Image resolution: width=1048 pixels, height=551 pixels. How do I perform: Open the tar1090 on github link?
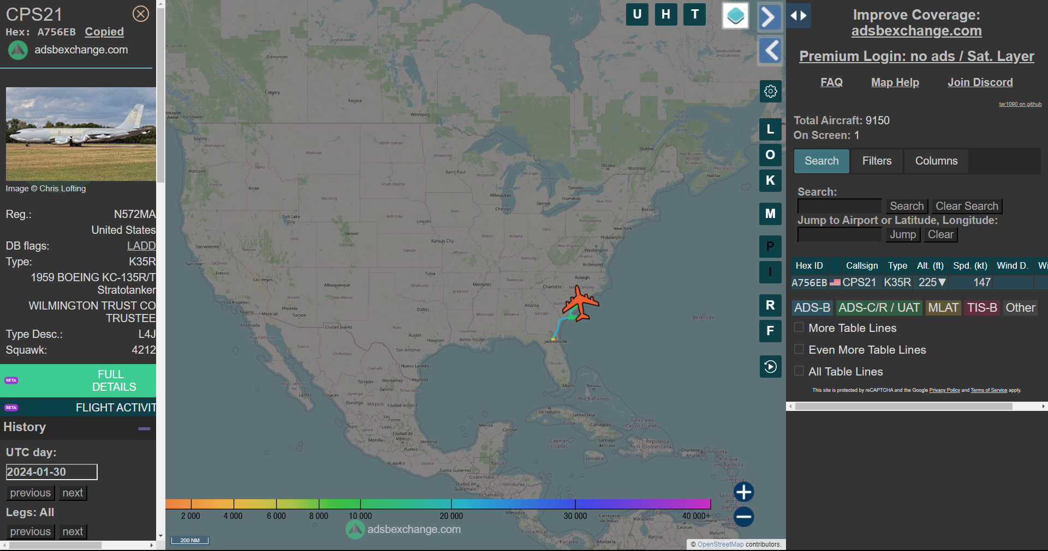(1020, 104)
